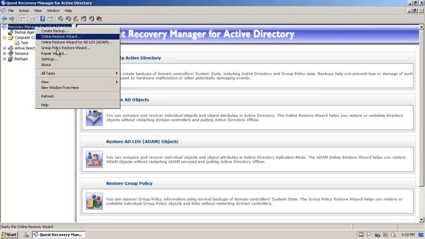The width and height of the screenshot is (425, 239).
Task: Choose Repair Wizard from context menu
Action: coord(78,54)
